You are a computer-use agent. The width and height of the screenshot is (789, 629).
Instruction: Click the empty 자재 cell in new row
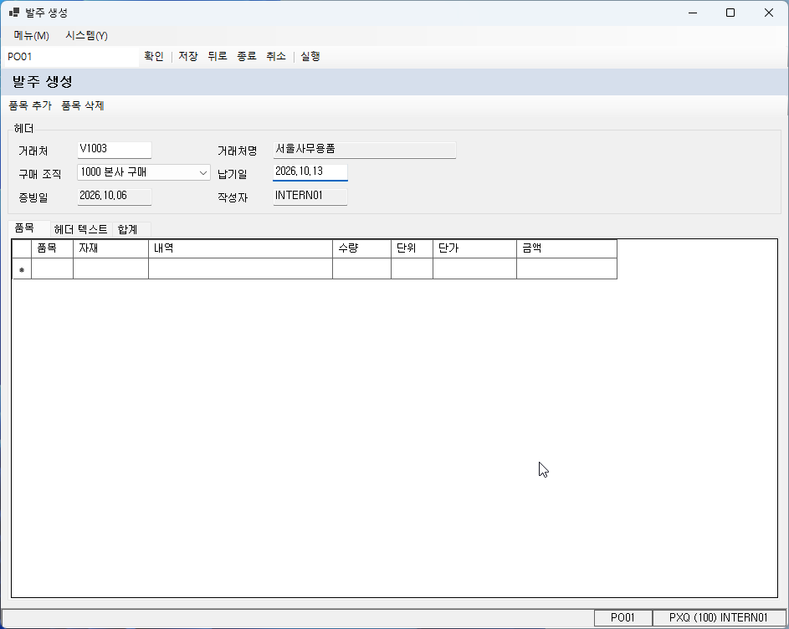tap(110, 268)
